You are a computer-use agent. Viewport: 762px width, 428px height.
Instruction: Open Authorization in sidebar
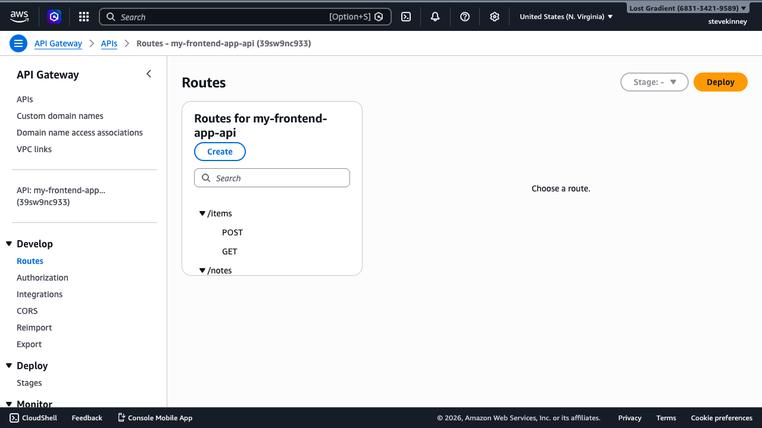42,278
